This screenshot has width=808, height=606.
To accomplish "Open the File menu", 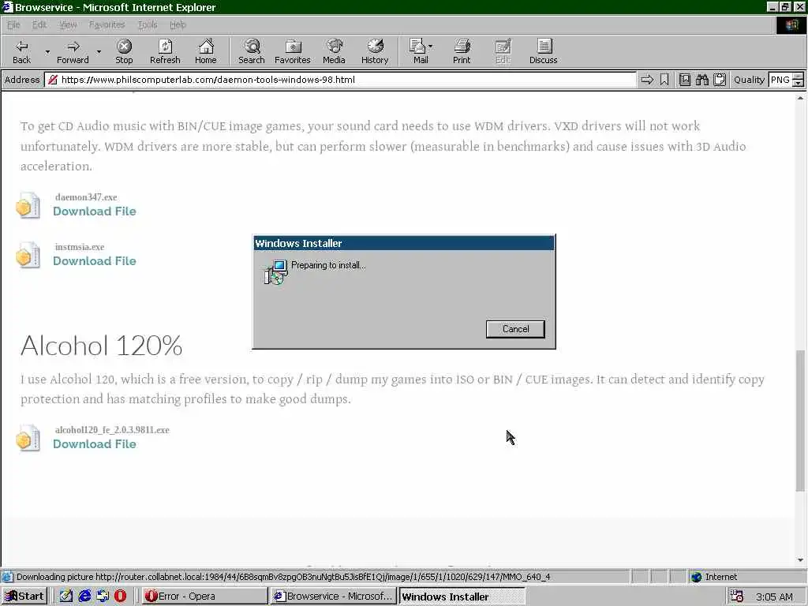I will [x=13, y=24].
